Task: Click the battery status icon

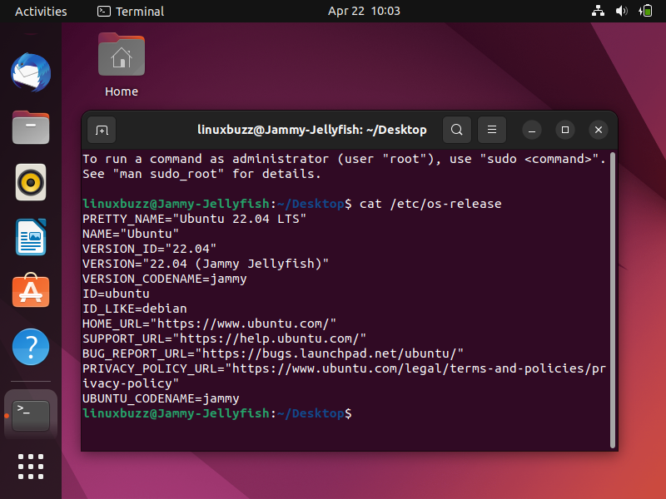Action: [645, 11]
